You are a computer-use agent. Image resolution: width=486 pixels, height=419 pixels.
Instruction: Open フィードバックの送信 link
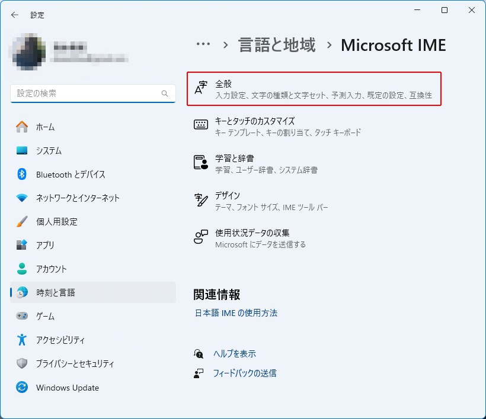[x=245, y=373]
